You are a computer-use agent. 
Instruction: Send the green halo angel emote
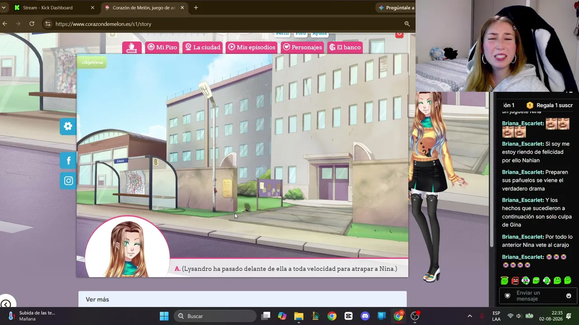(505, 281)
